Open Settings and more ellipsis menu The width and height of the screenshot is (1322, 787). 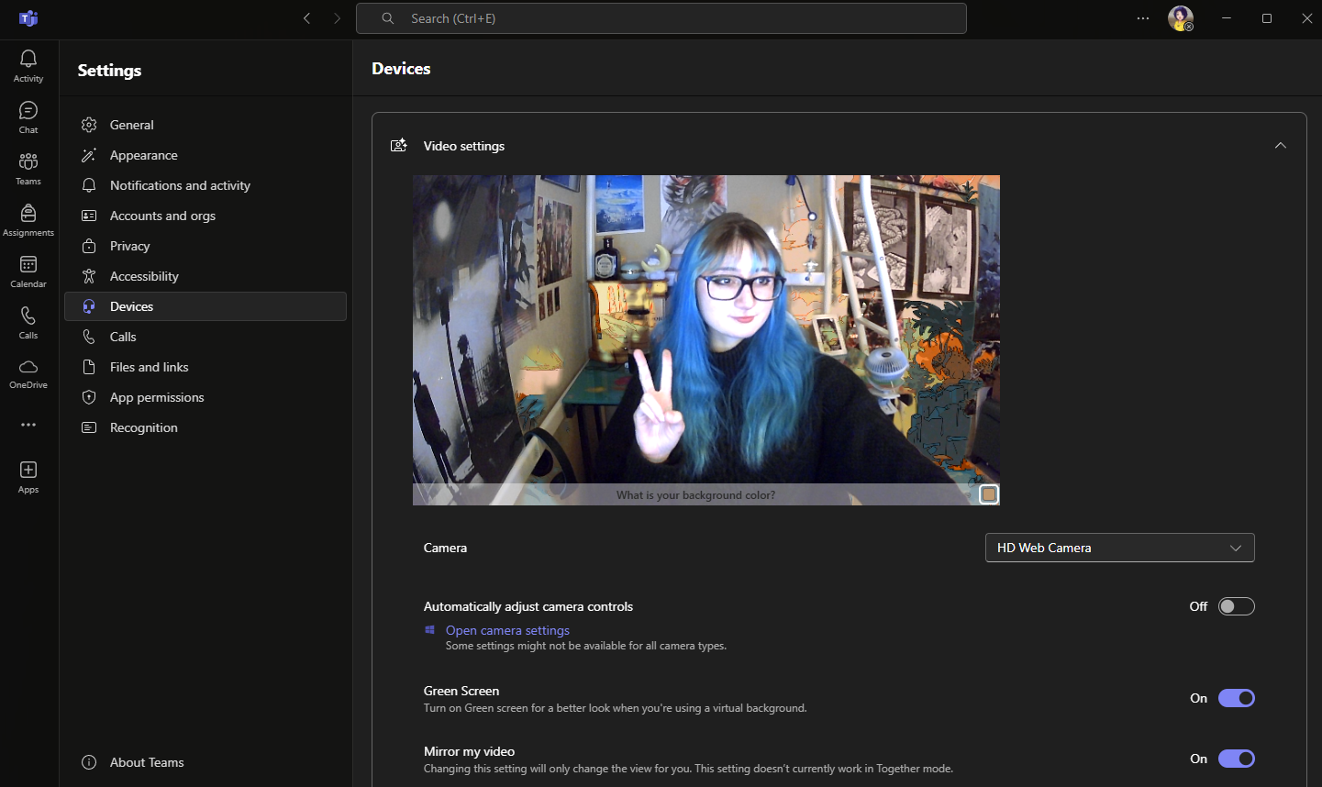tap(1143, 18)
